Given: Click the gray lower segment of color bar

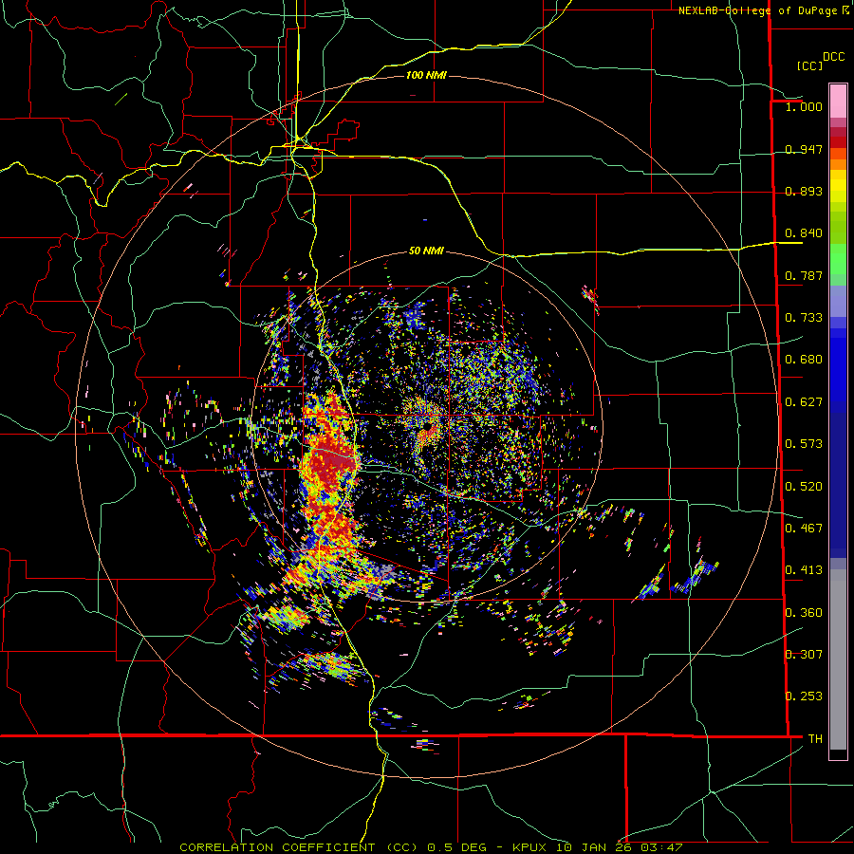Looking at the screenshot, I should click(838, 659).
